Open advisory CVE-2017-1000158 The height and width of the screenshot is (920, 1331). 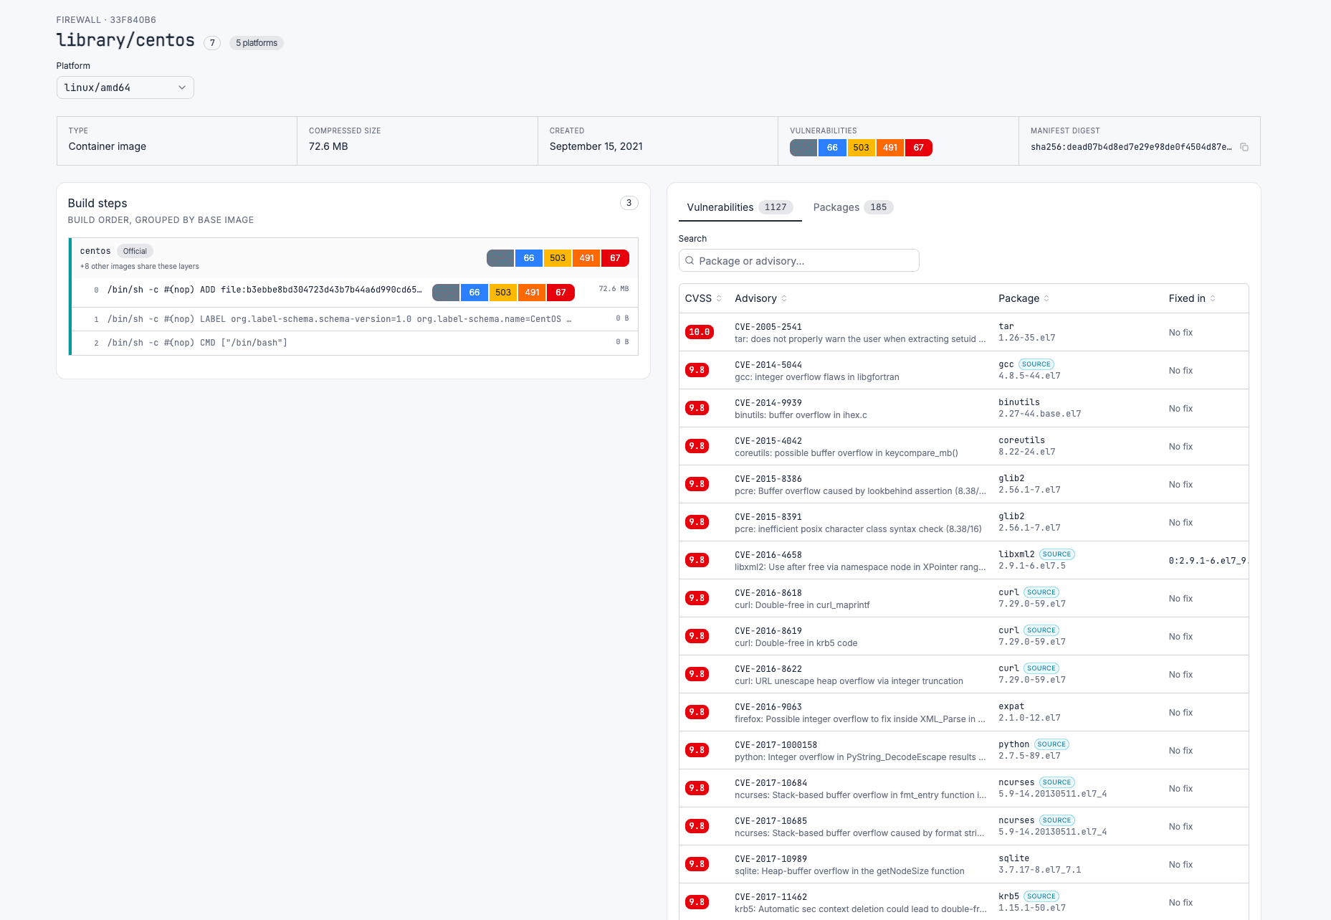(776, 745)
